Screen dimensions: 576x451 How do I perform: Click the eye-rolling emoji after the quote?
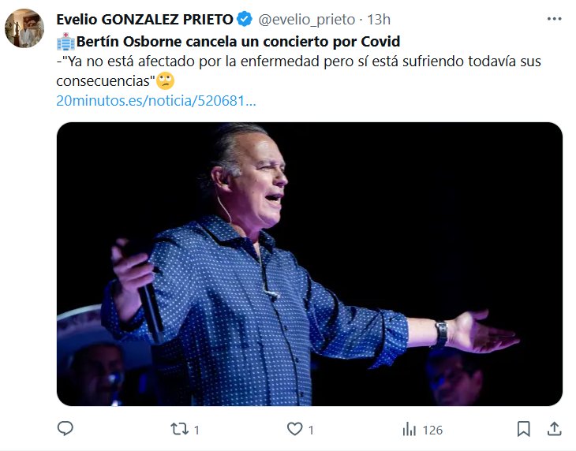click(165, 80)
